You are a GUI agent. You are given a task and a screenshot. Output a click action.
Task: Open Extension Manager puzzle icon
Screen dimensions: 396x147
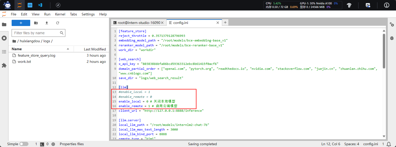click(x=4, y=65)
